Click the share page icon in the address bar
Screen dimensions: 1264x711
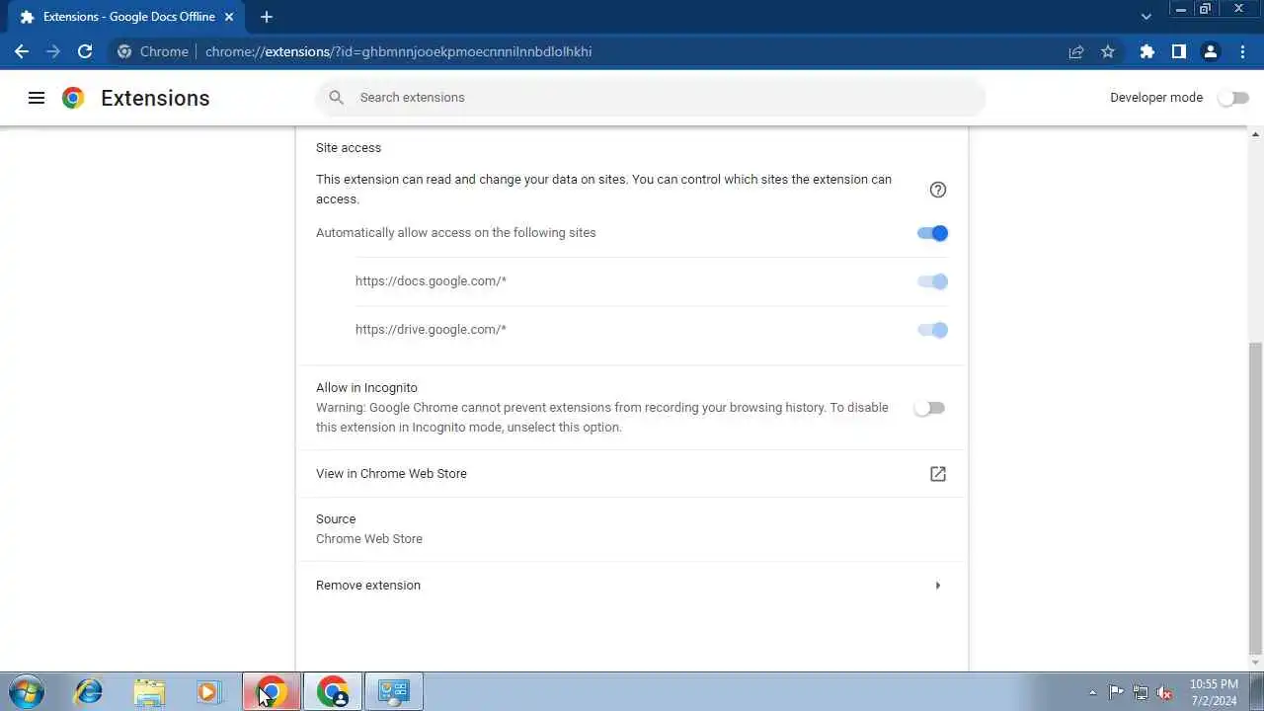(1076, 51)
